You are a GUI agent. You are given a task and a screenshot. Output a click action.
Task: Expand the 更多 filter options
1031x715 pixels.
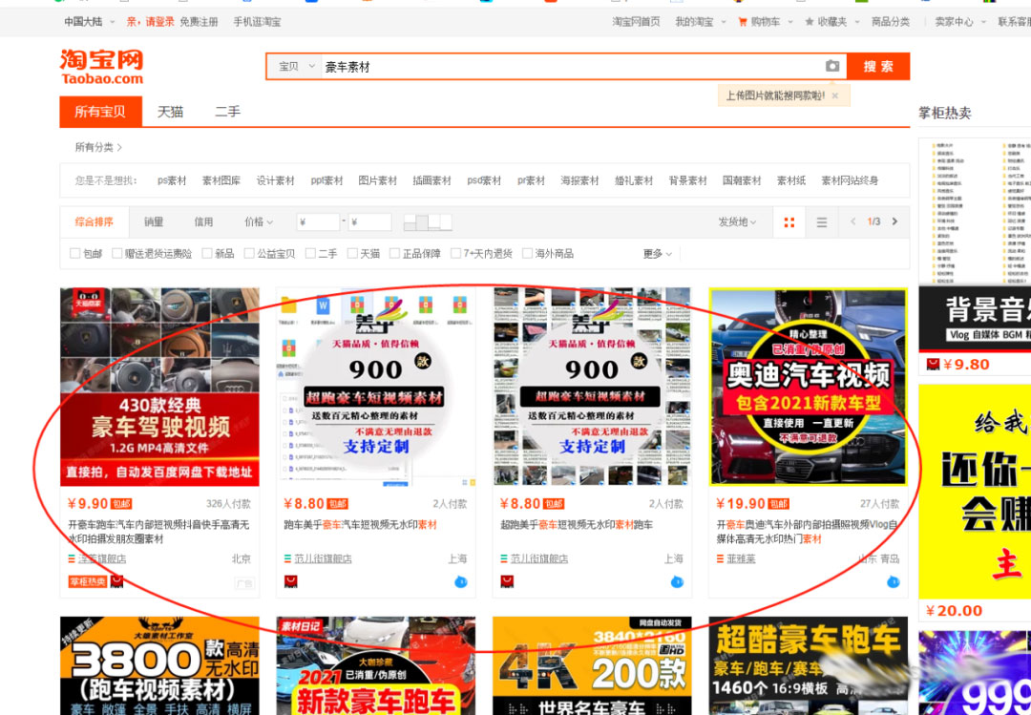658,254
